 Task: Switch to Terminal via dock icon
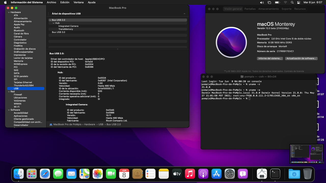275,174
